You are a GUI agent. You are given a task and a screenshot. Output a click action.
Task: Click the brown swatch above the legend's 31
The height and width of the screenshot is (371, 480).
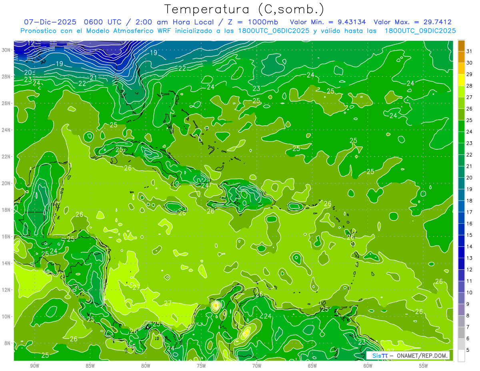coord(461,45)
